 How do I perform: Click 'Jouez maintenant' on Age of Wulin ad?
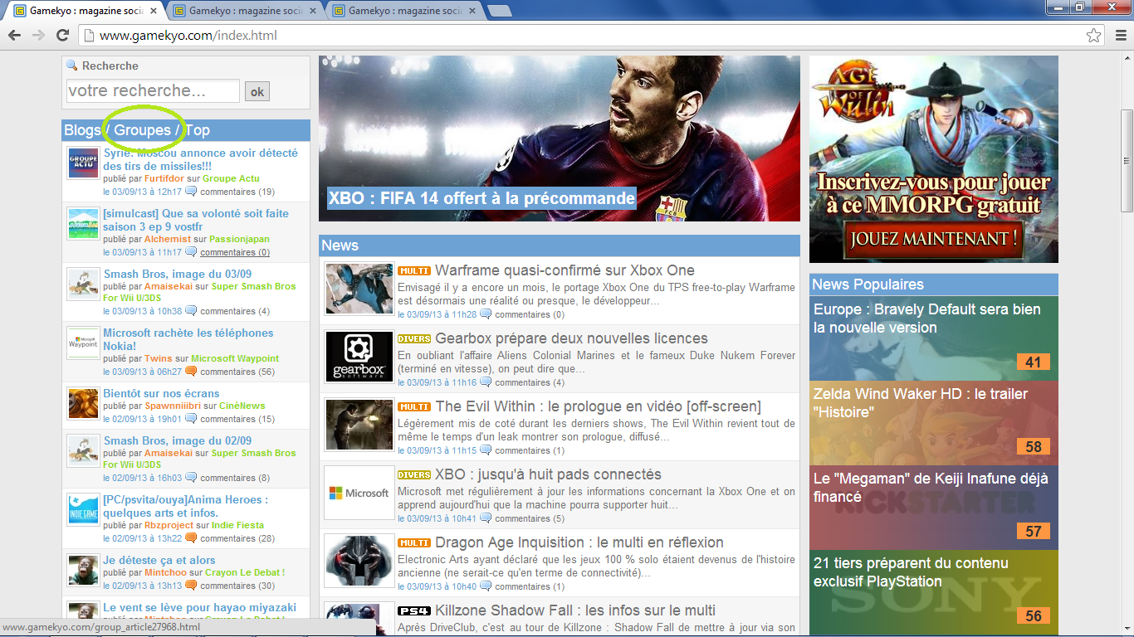coord(934,240)
